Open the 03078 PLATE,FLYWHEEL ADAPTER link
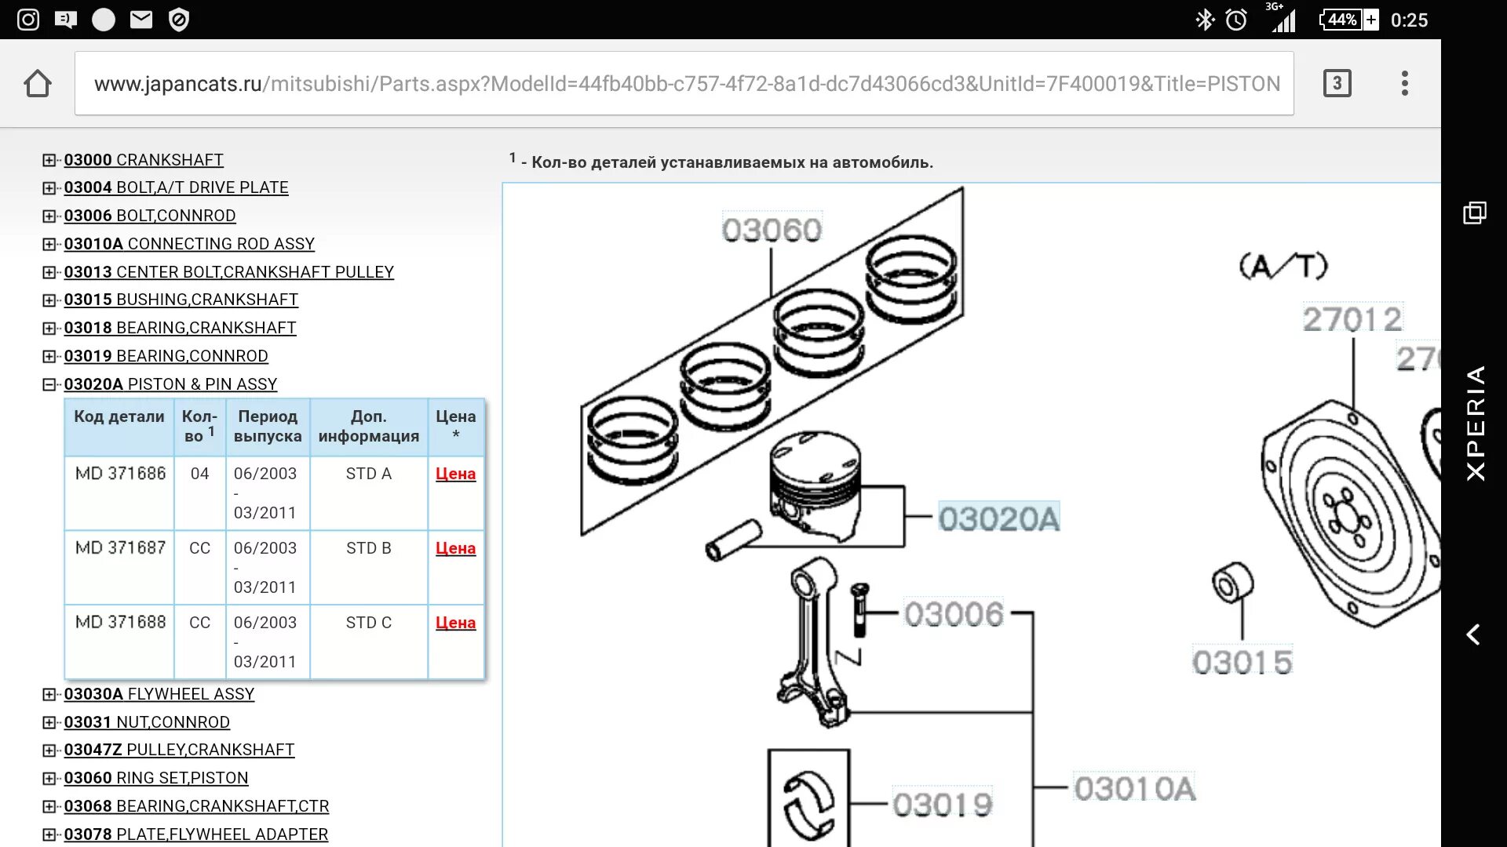 coord(196,834)
